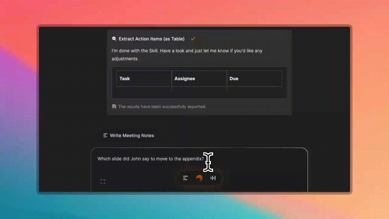This screenshot has width=389, height=219.
Task: Activate the voice waveform icon in the toolbar
Action: point(213,178)
